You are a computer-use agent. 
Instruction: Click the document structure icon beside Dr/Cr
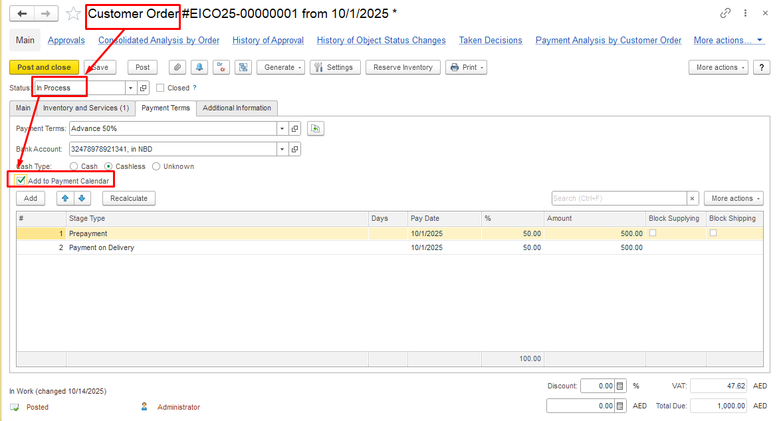243,67
